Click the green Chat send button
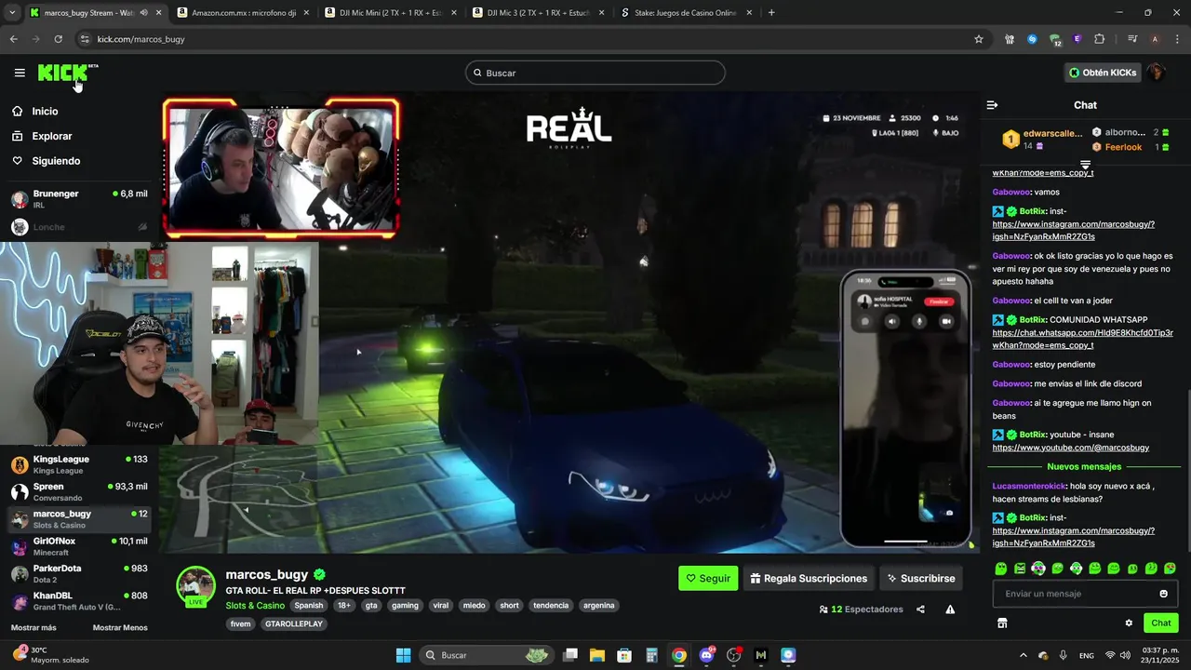The height and width of the screenshot is (670, 1191). [1161, 623]
